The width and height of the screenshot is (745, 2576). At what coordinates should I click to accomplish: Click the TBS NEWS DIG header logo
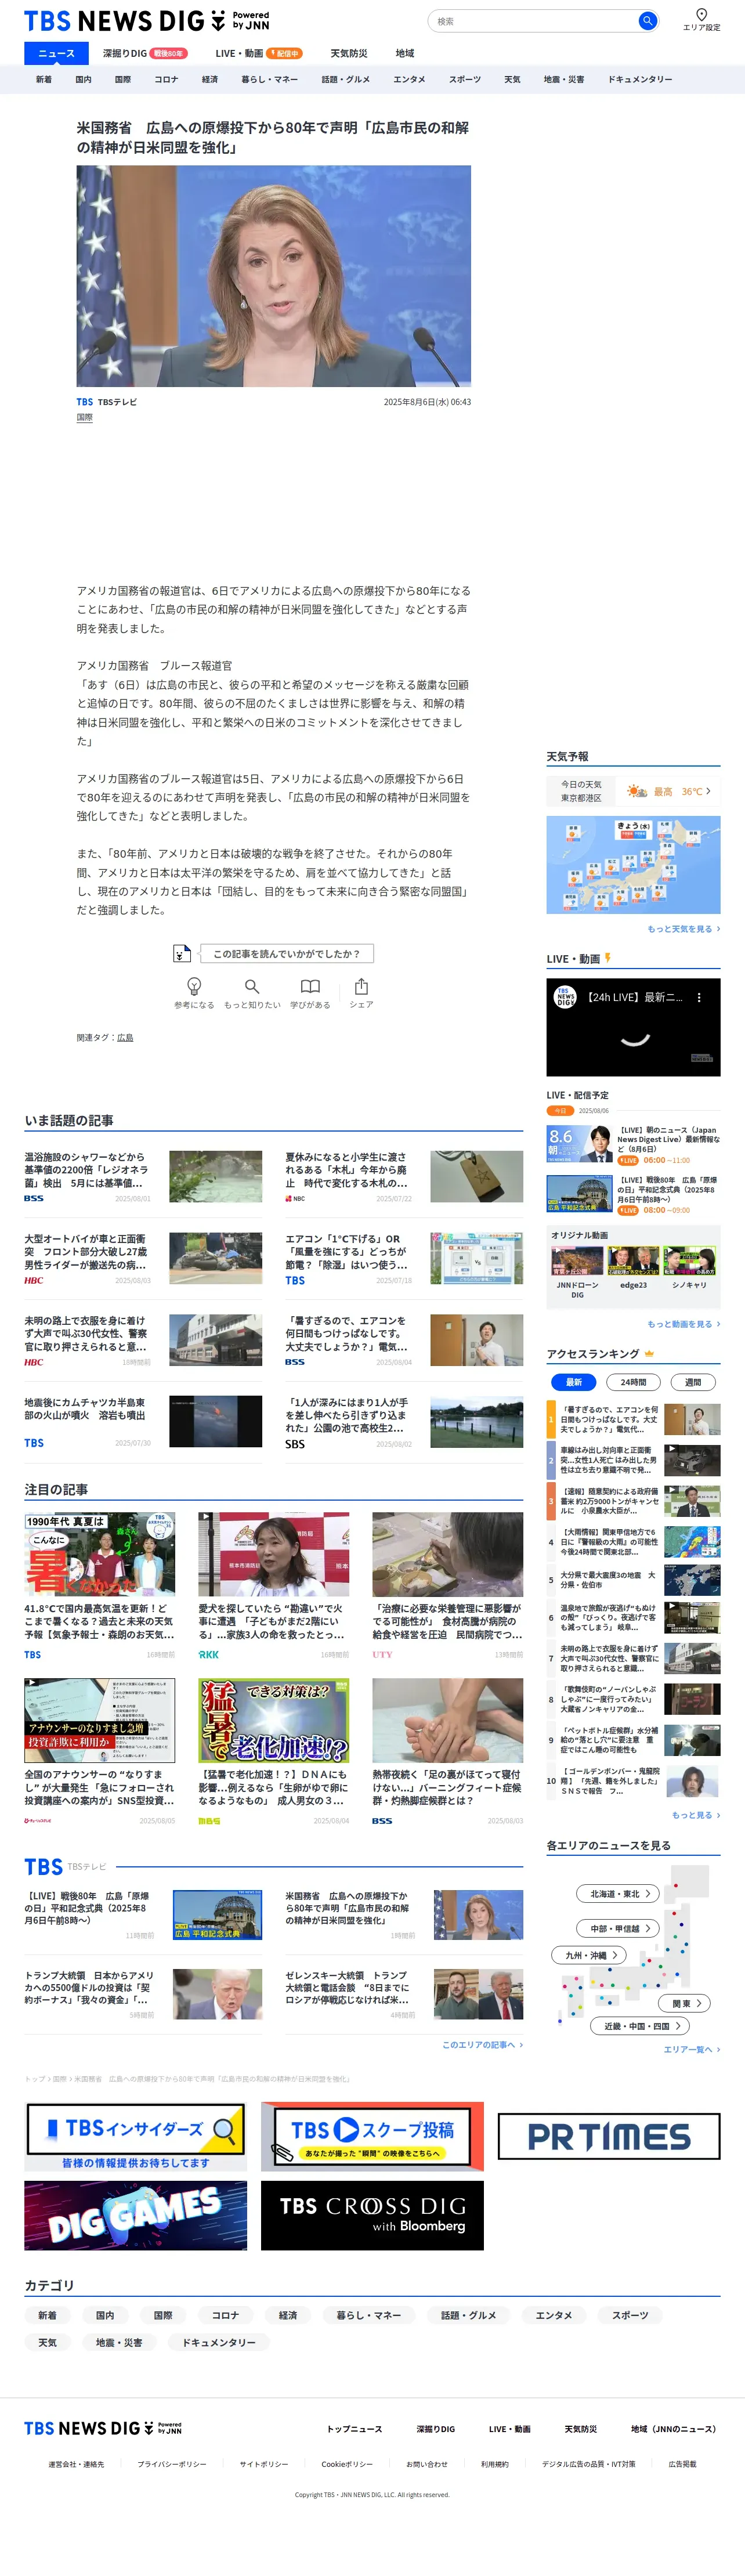pos(147,21)
